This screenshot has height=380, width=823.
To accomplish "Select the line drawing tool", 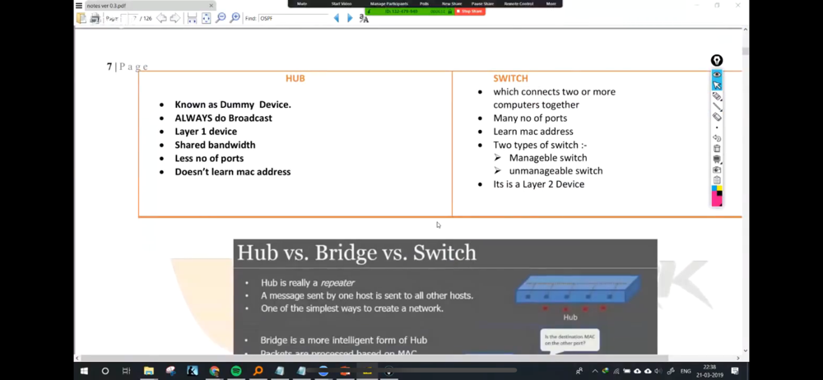I will coord(717,107).
